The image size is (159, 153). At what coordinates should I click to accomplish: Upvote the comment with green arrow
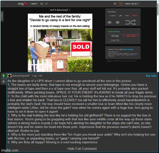point(4,76)
